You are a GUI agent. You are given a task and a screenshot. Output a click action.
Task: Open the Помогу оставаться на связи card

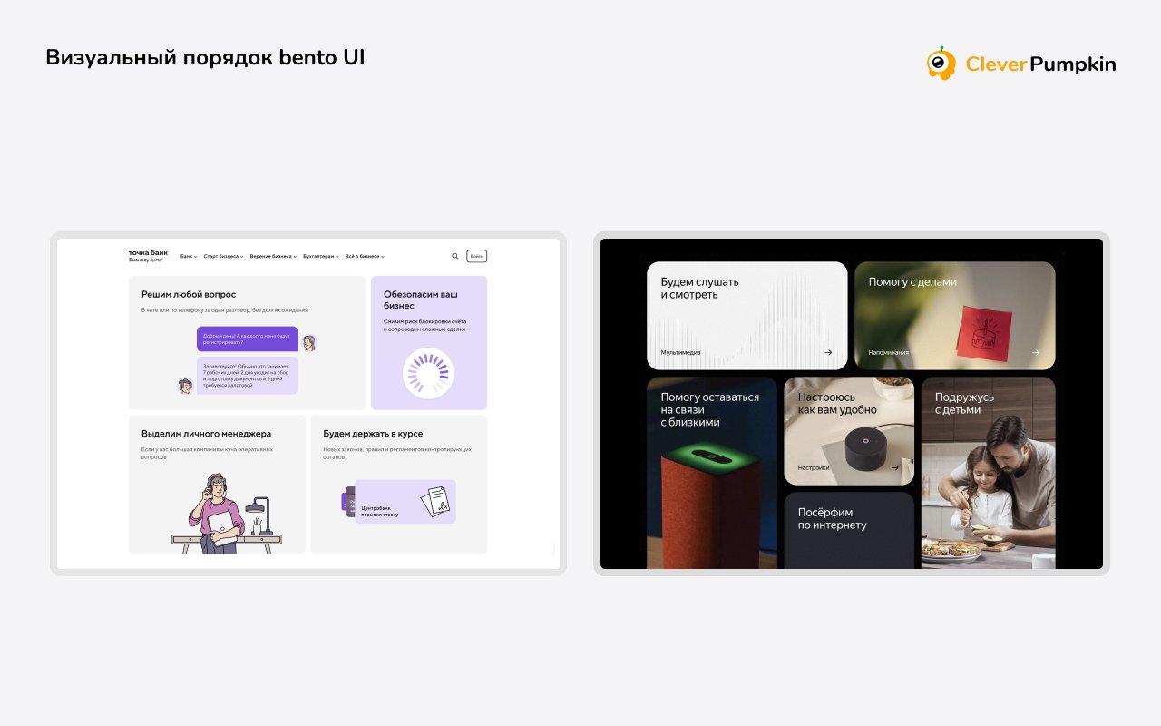click(712, 473)
